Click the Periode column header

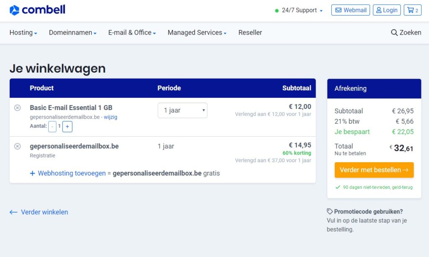[x=169, y=88]
